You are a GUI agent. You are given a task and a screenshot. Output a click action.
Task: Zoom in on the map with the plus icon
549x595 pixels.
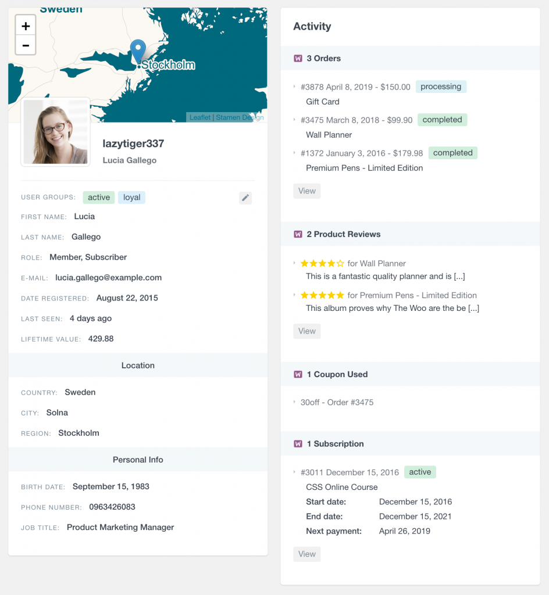pos(25,26)
